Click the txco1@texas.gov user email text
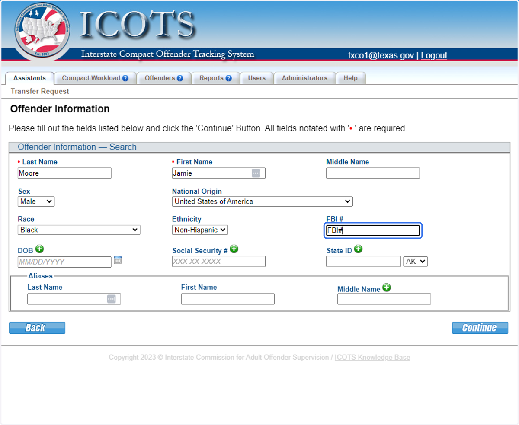 click(x=381, y=55)
